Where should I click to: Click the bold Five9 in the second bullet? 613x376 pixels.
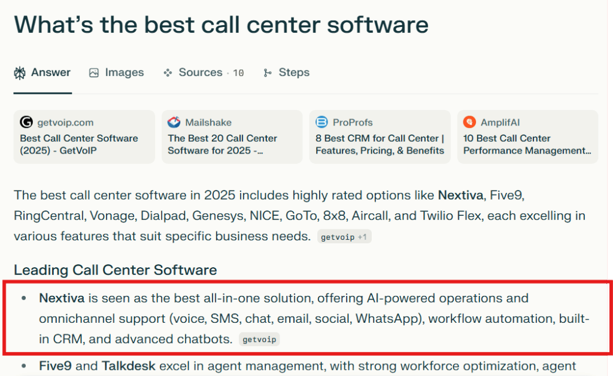pyautogui.click(x=55, y=366)
